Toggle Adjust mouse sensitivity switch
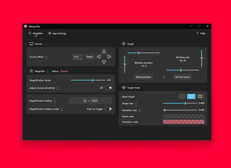 pos(108,88)
